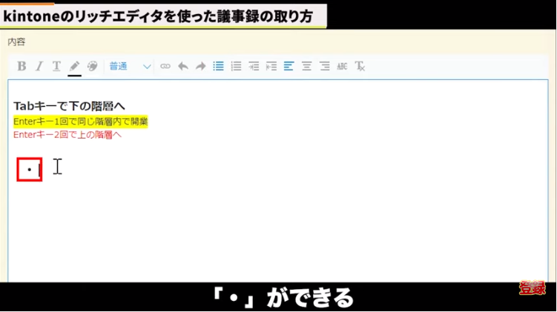This screenshot has height=312, width=557.
Task: Open the font size dropdown showing 普通
Action: [x=130, y=67]
